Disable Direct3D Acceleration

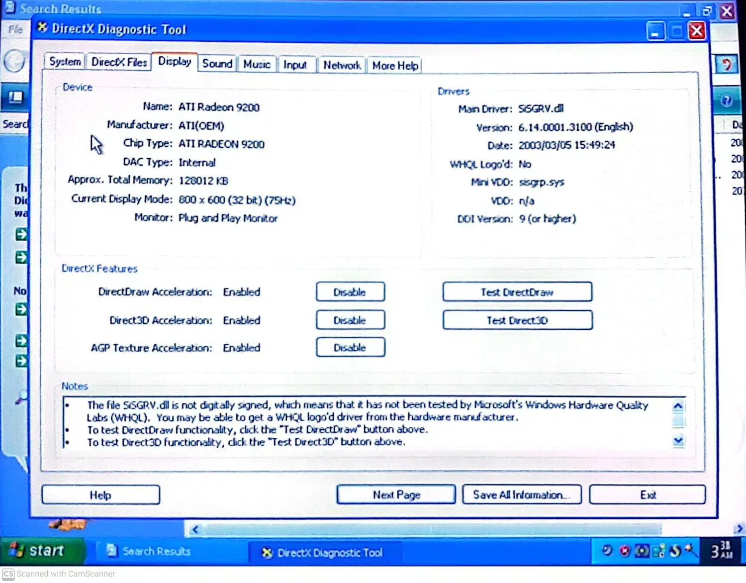click(x=350, y=320)
